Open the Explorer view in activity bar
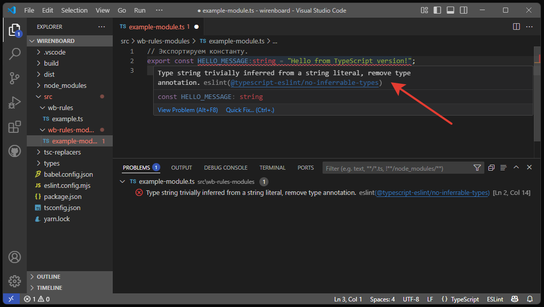544x307 pixels. (x=15, y=30)
